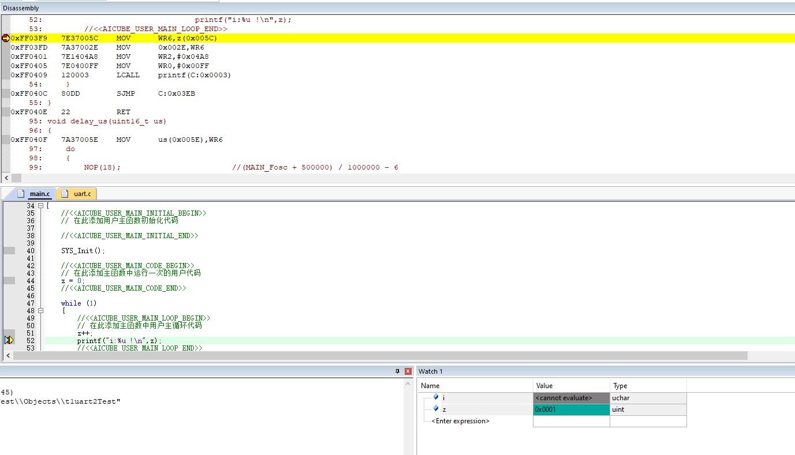Toggle breakpoint at disassembly address 0xFF040C
Screen dimensions: 795x455
(6, 93)
